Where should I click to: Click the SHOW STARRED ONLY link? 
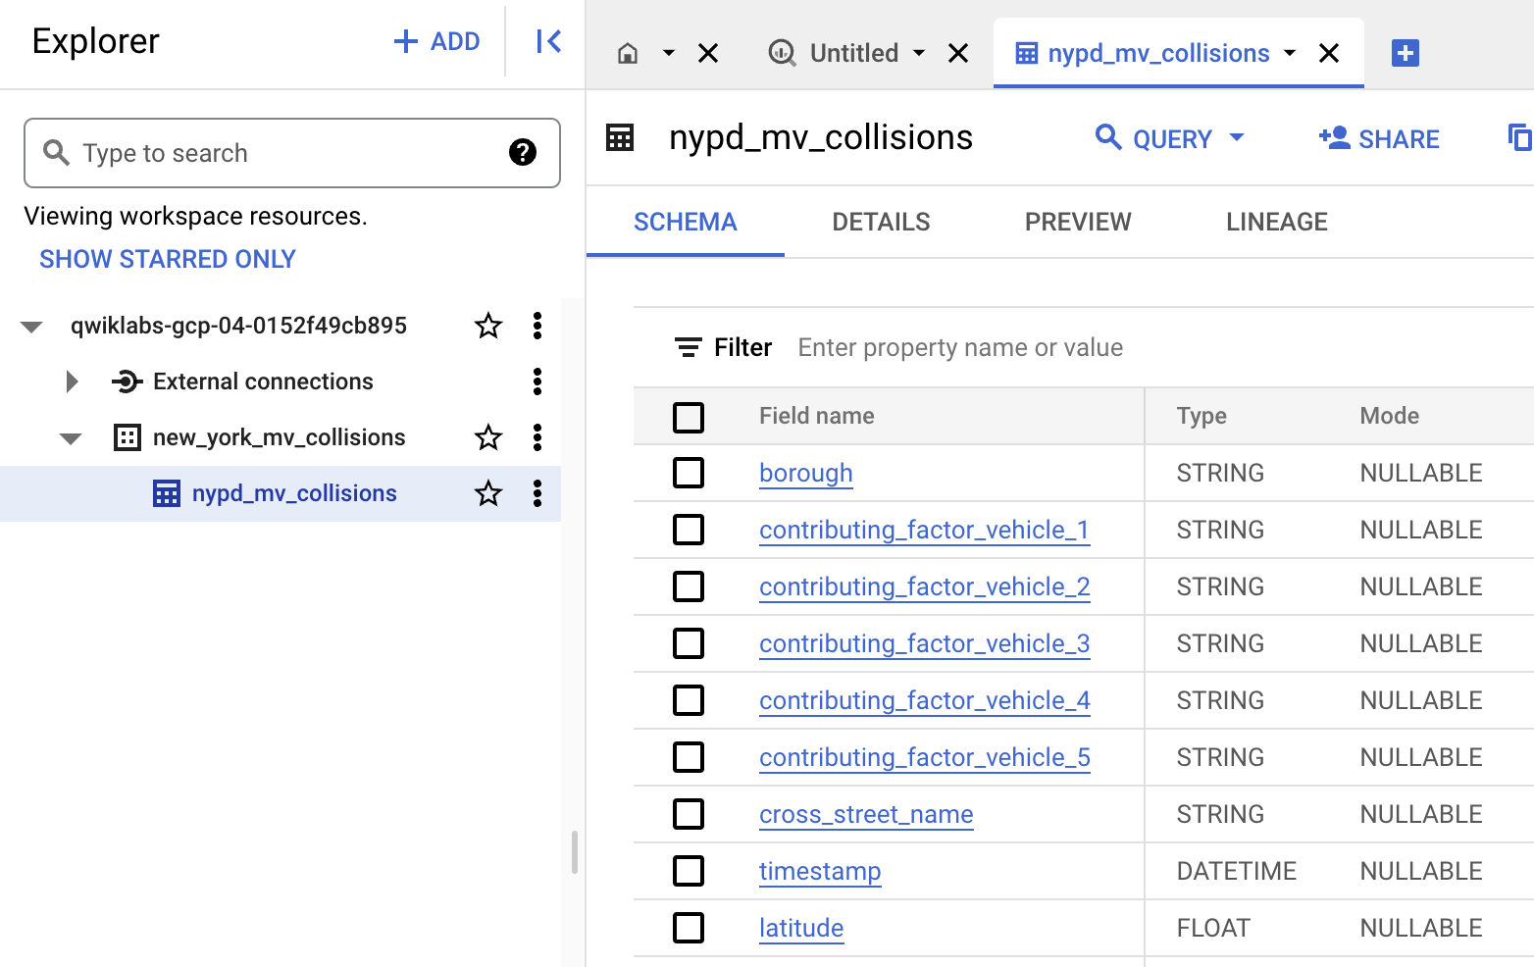(x=167, y=258)
